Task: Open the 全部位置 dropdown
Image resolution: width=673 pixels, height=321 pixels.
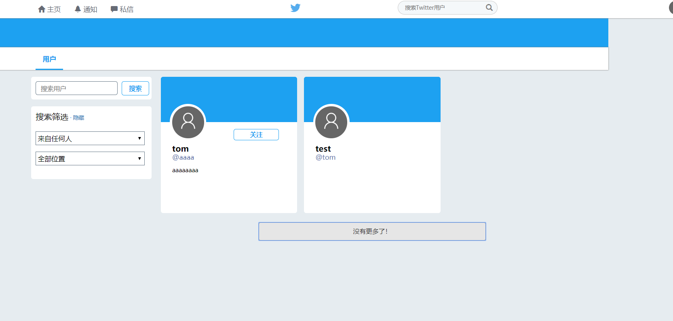Action: point(90,158)
